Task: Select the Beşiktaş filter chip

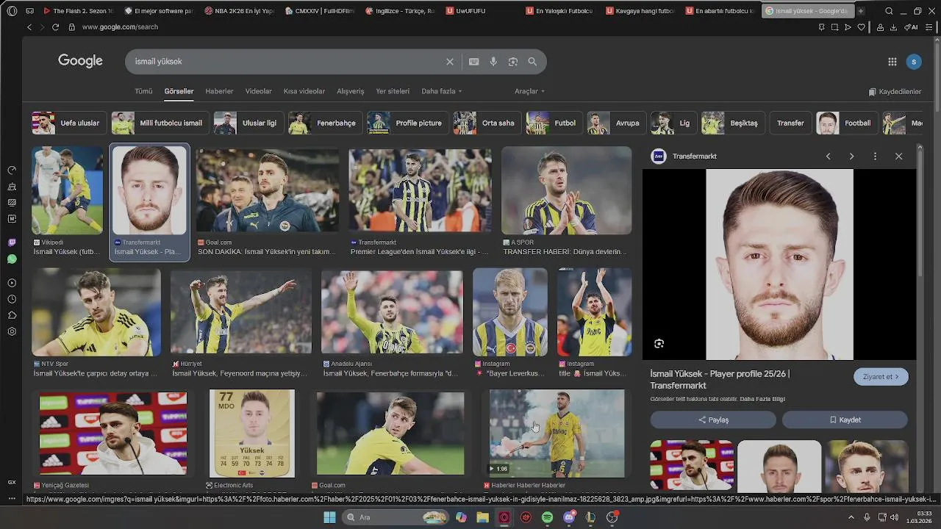Action: point(734,123)
